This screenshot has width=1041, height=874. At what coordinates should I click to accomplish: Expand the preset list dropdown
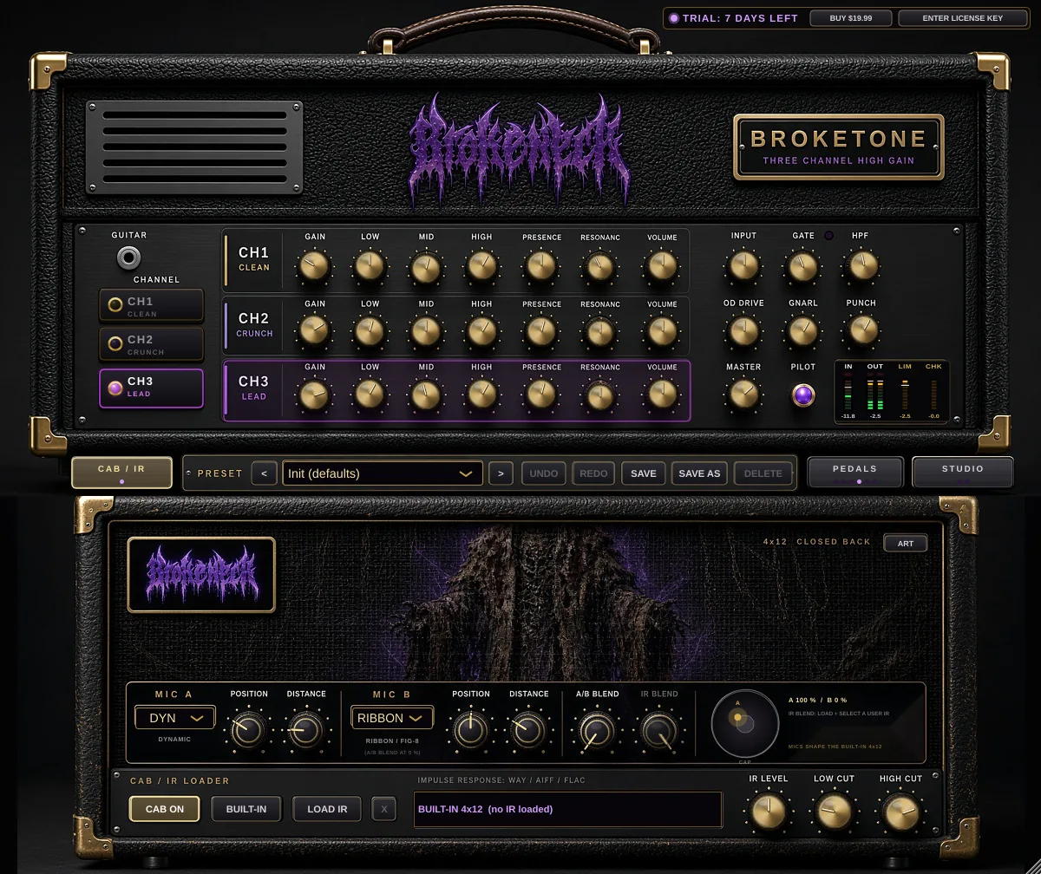coord(383,473)
